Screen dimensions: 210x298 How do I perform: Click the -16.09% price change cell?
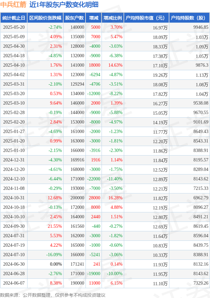click(x=45, y=255)
